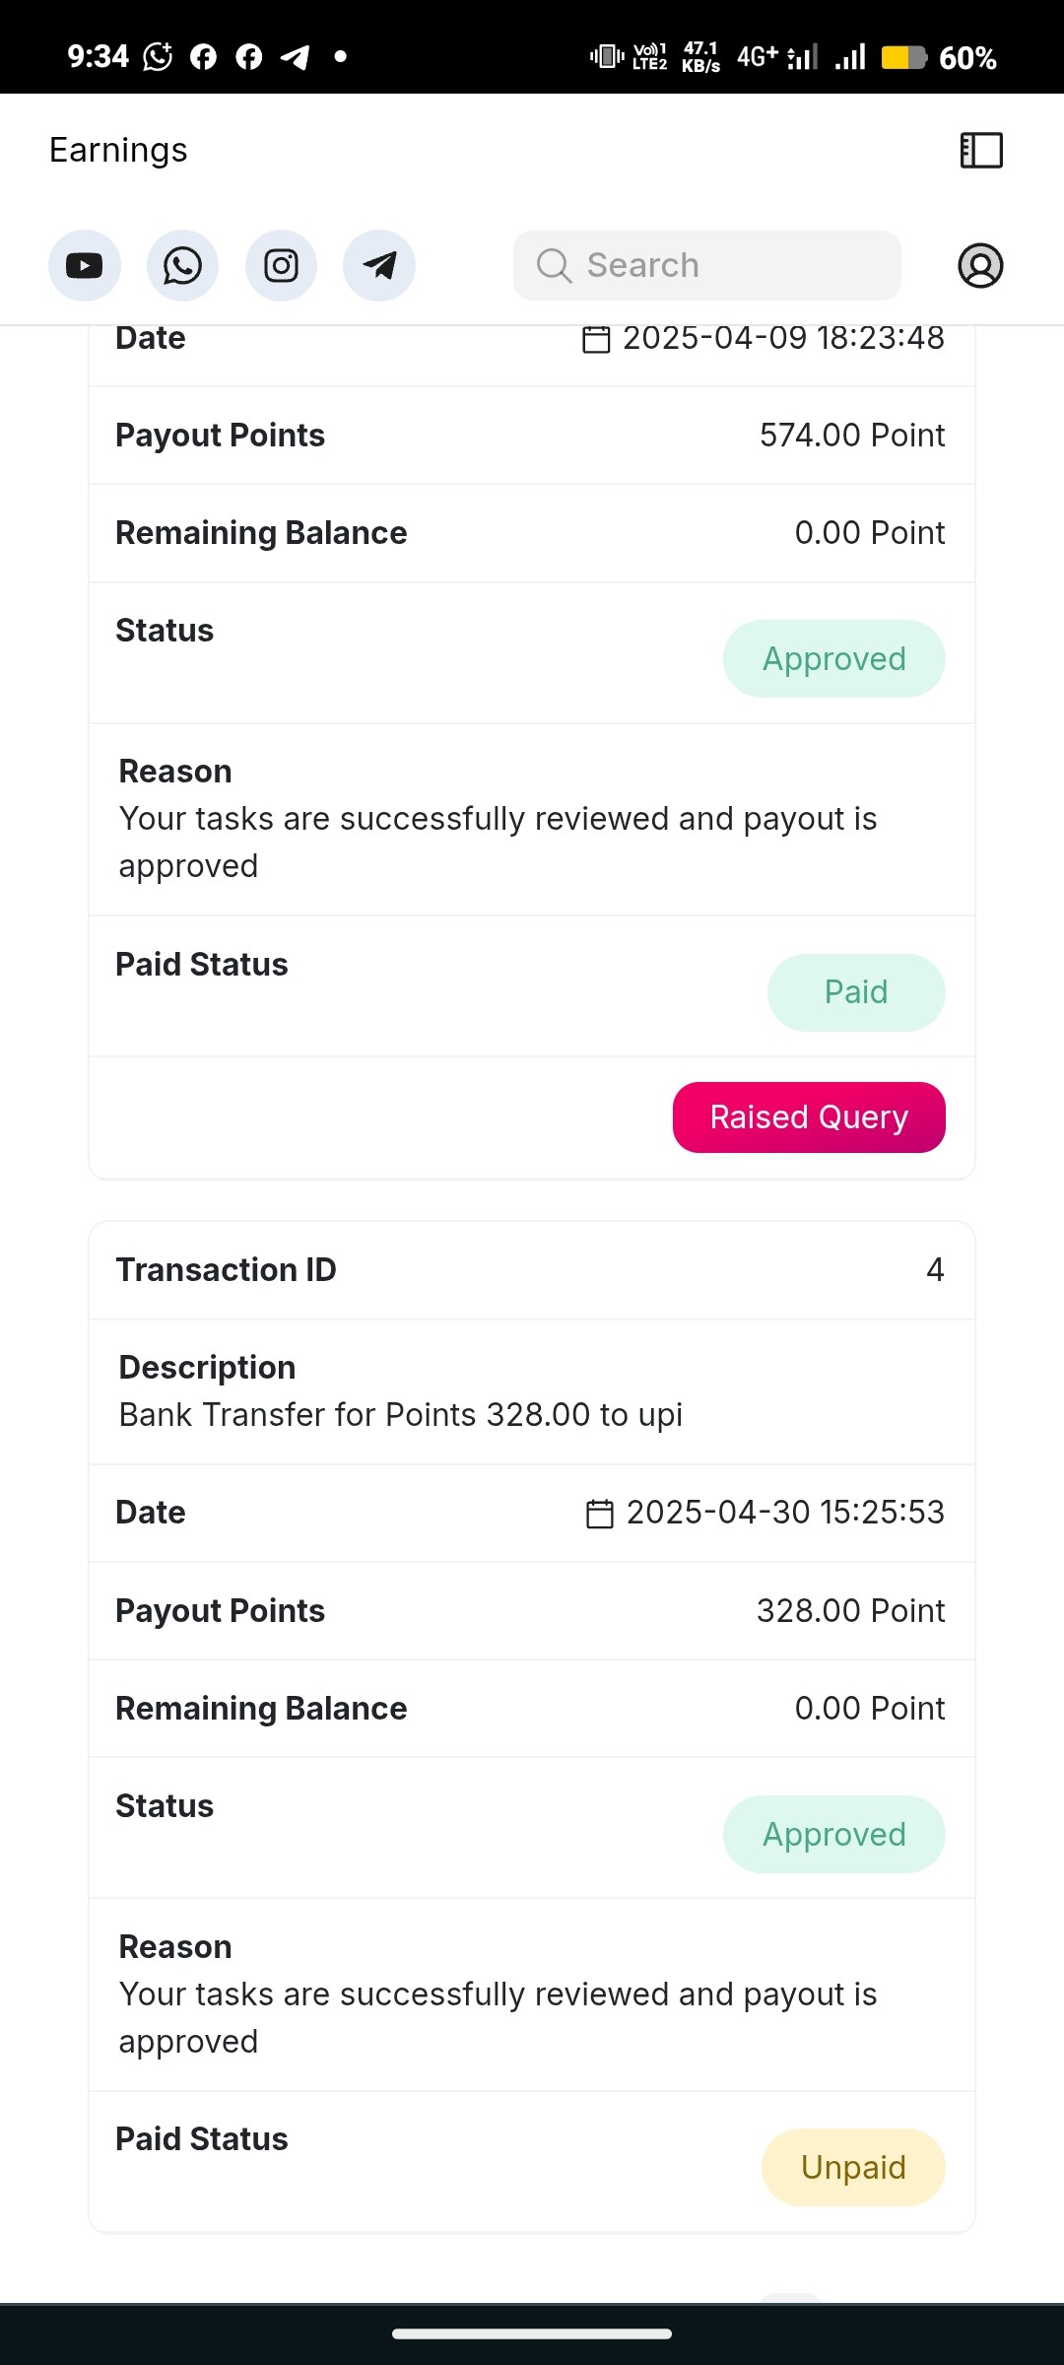
Task: Tap the Telegram paper plane icon
Action: [x=379, y=266]
